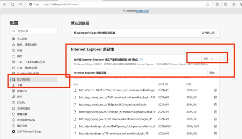Click the page icon beside EpointBidOpening URL
Screen dimensions: 242x139
(75, 126)
